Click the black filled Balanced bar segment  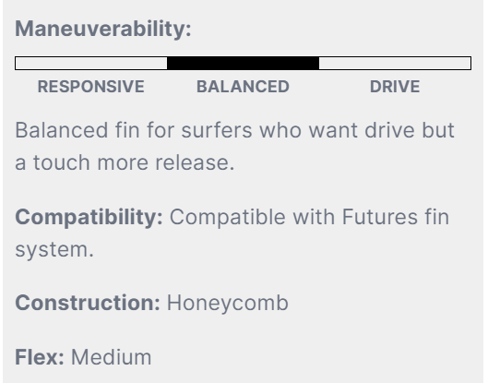point(243,63)
